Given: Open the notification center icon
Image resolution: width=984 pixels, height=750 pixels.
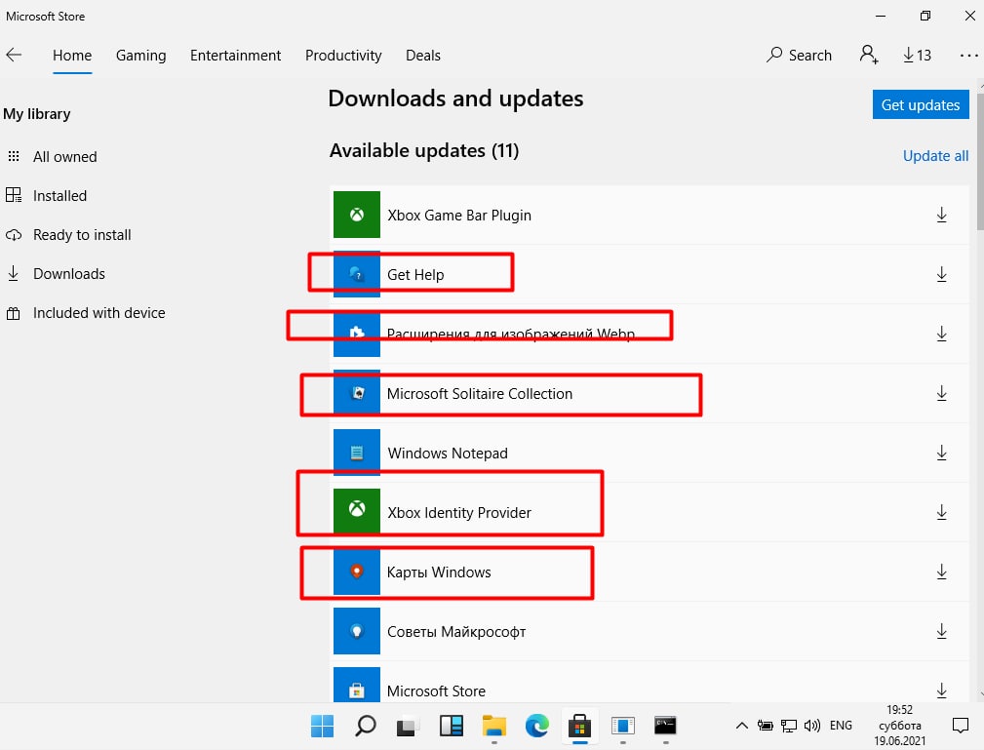Looking at the screenshot, I should [x=961, y=727].
